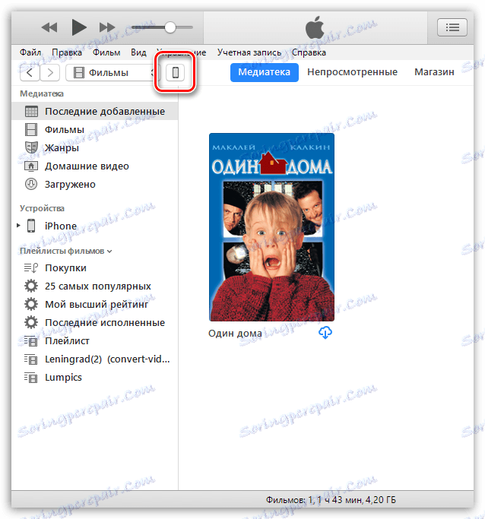Click the theater masks icon for Жанры

coord(31,147)
